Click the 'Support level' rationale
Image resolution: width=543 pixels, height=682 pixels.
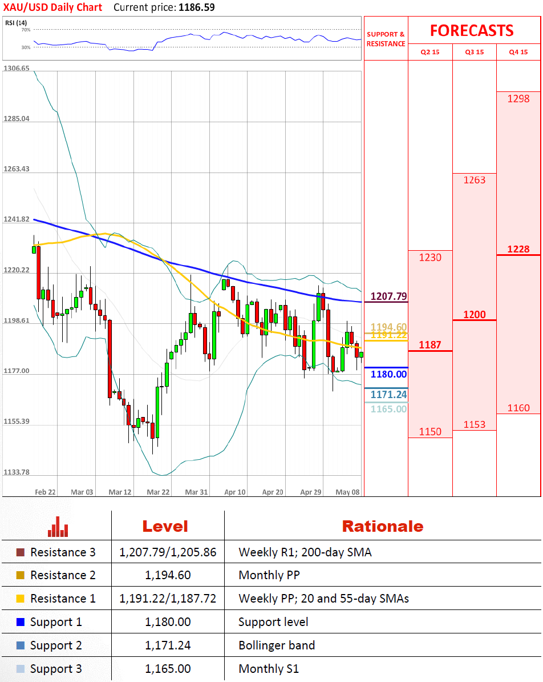coord(273,623)
